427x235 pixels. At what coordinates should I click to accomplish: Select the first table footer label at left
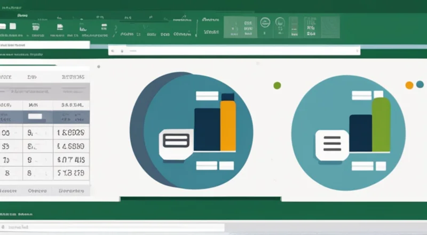click(x=7, y=190)
